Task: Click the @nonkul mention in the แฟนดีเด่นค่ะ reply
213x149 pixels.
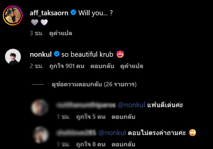Action: [x=131, y=105]
